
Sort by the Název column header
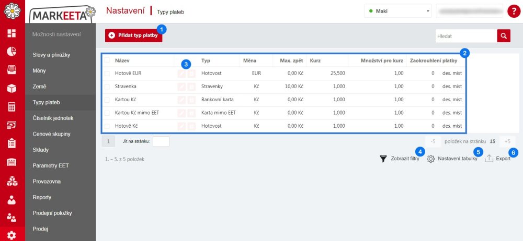(122, 61)
